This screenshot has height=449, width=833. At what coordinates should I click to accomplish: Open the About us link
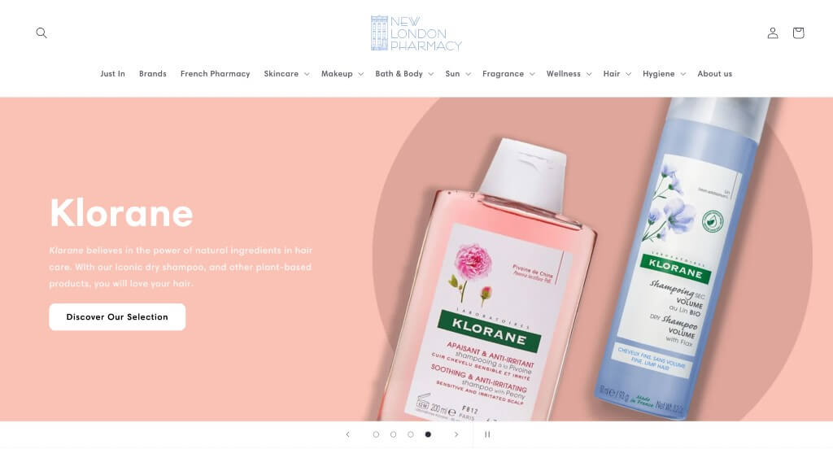coord(714,74)
